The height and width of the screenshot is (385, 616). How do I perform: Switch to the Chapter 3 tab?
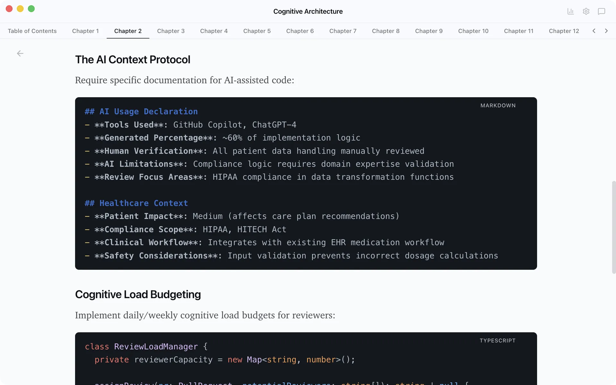click(171, 31)
